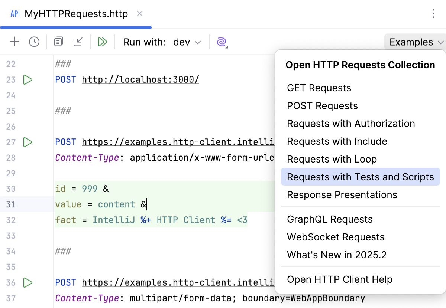Viewport: 446px width, 308px height.
Task: Execute the POST request at line 36
Action: coord(28,282)
